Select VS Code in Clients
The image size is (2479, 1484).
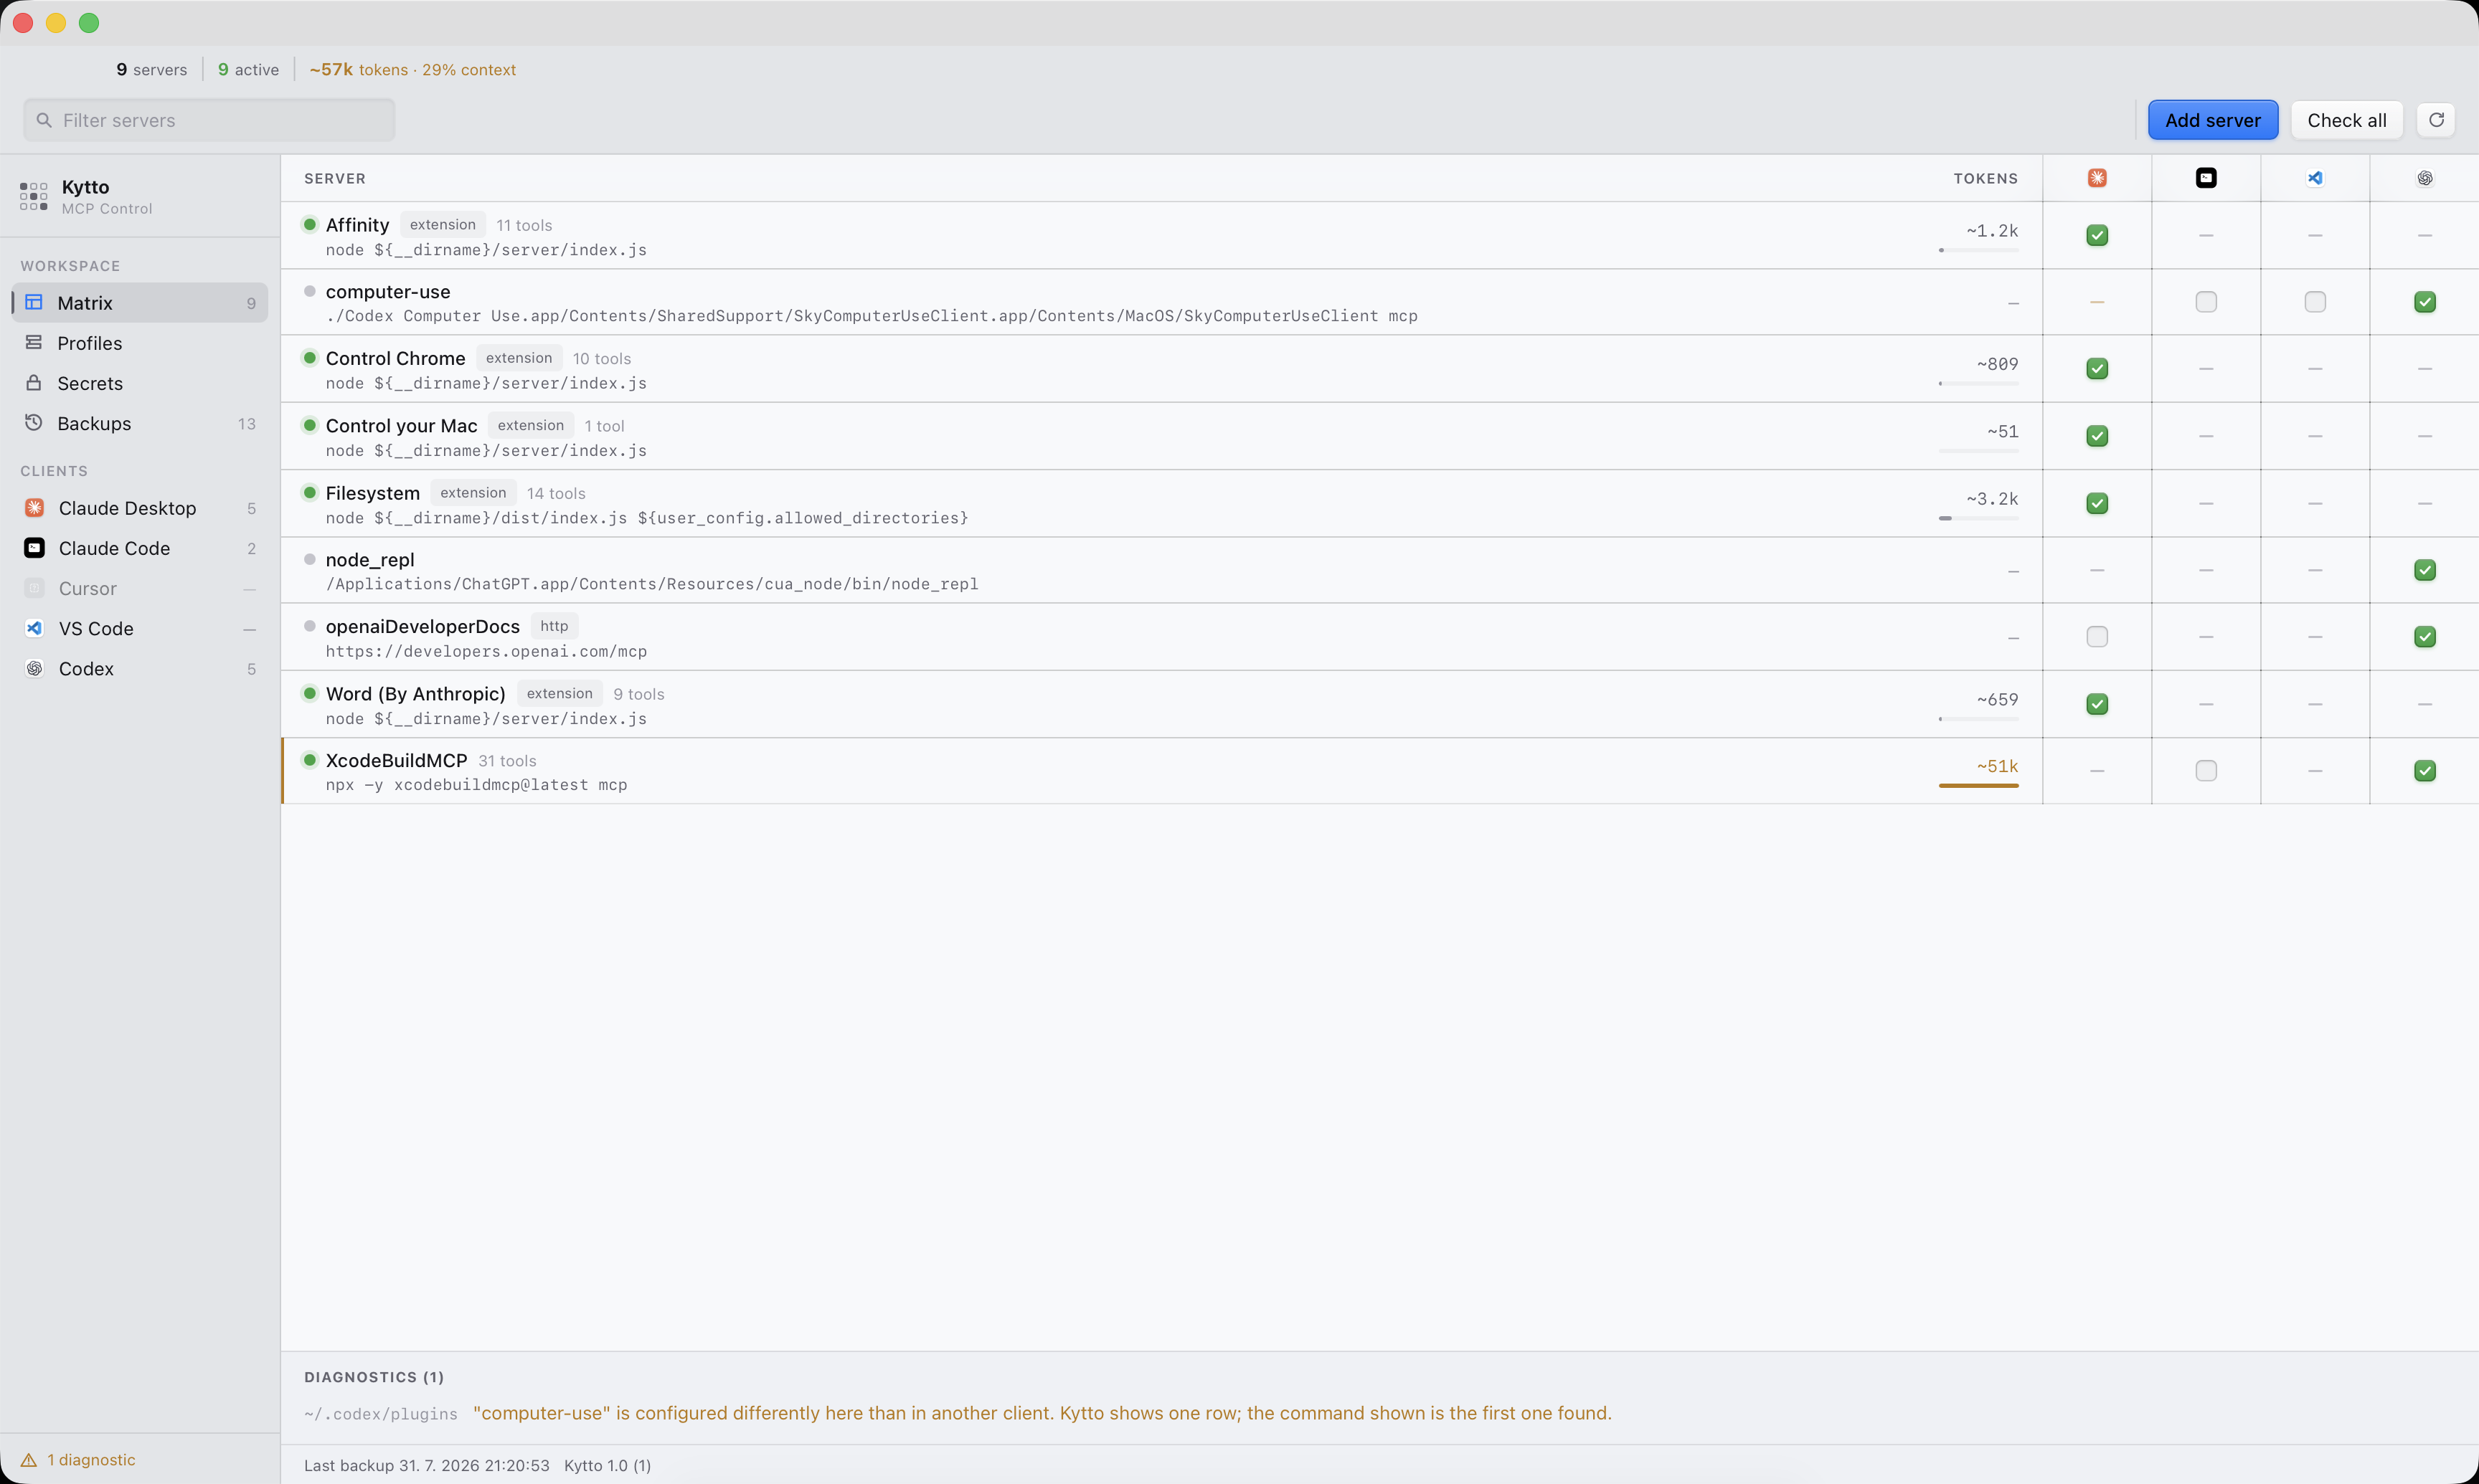click(140, 628)
